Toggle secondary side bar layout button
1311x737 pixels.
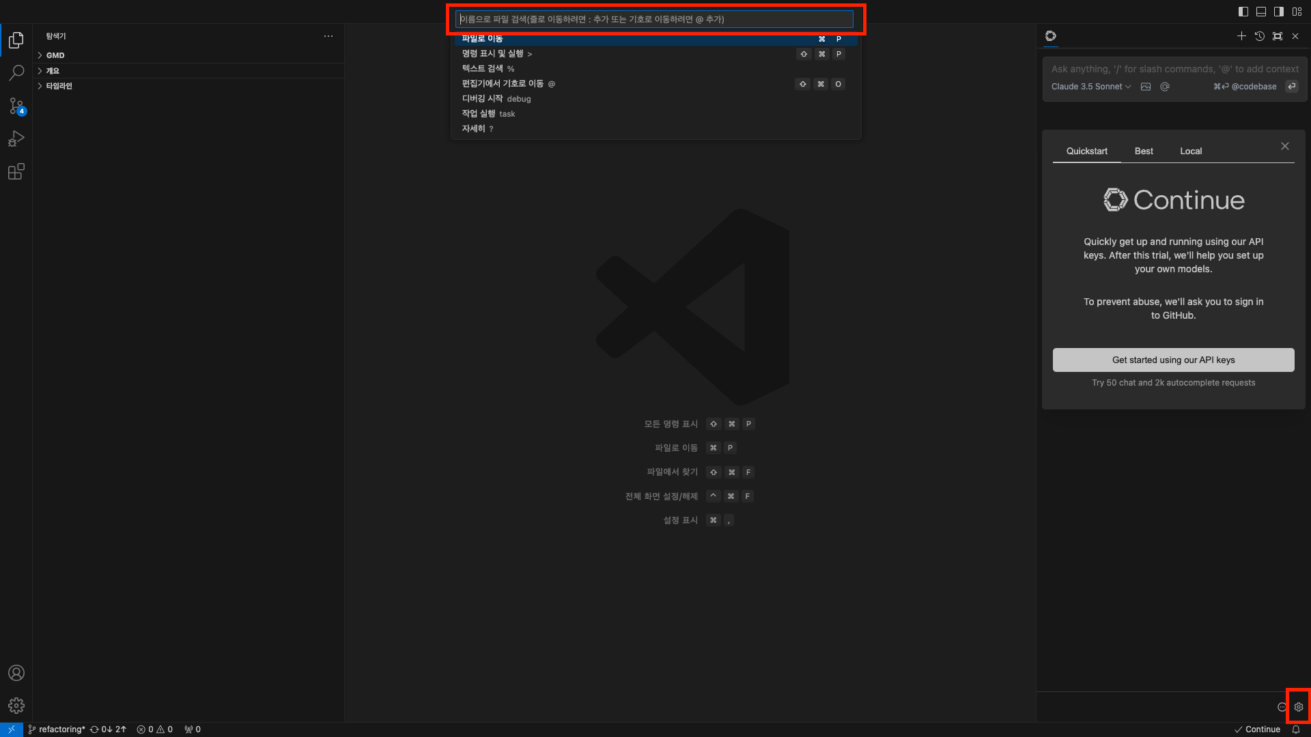coord(1279,12)
